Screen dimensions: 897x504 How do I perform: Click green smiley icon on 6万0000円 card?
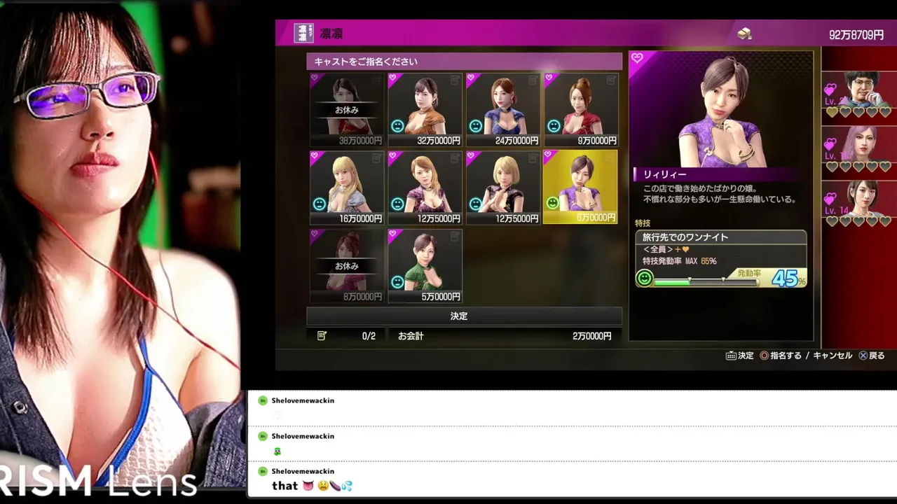(x=553, y=203)
